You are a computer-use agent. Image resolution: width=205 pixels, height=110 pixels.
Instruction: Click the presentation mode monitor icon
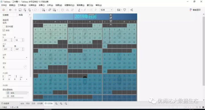125,10
